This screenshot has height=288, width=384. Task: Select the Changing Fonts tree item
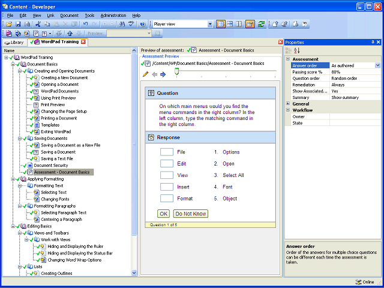pyautogui.click(x=55, y=199)
